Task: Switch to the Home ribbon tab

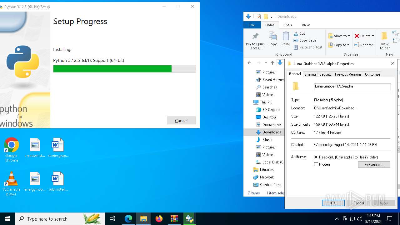Action: tap(270, 25)
